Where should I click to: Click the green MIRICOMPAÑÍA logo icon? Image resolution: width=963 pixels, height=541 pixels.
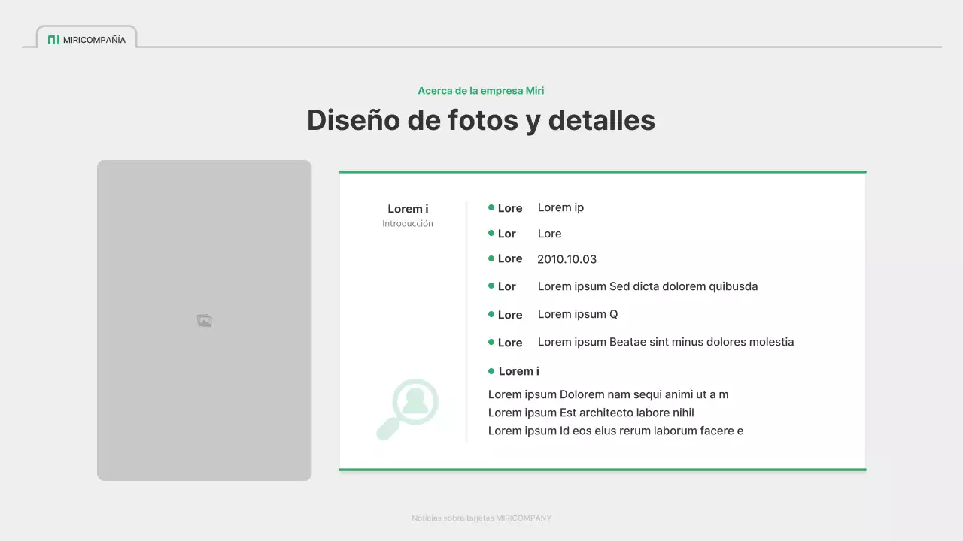[53, 40]
